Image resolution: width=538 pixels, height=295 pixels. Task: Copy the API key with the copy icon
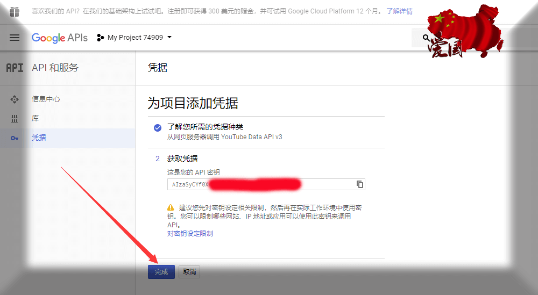[x=360, y=184]
